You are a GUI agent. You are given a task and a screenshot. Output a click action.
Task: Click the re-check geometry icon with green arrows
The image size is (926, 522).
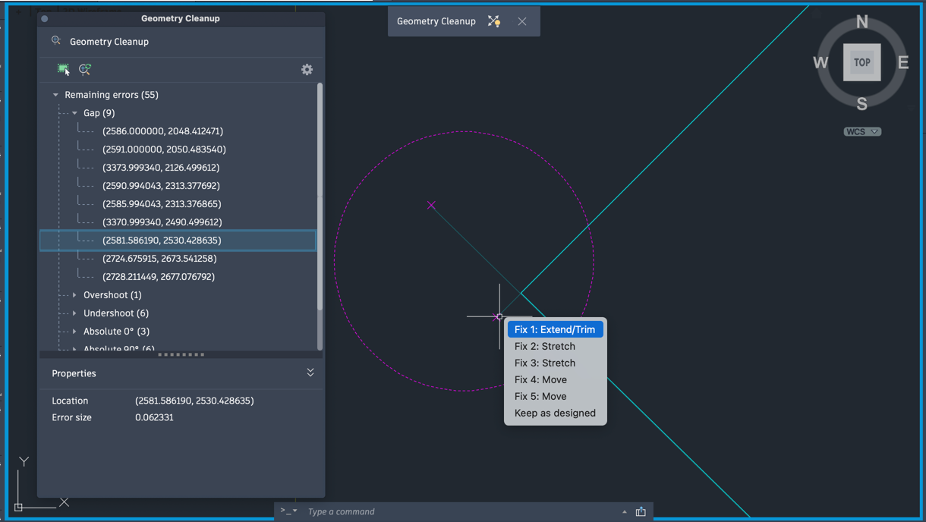coord(85,69)
